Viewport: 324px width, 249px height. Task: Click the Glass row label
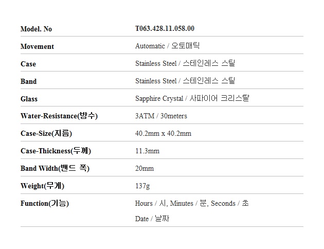pos(29,99)
